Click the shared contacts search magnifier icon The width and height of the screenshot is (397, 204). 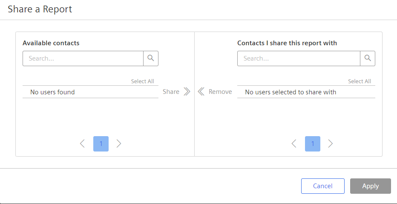point(368,58)
